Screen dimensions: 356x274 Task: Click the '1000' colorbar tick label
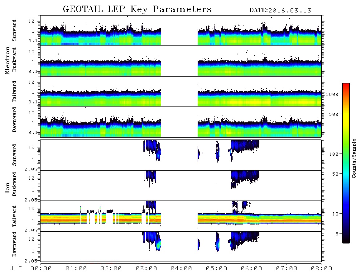point(332,94)
